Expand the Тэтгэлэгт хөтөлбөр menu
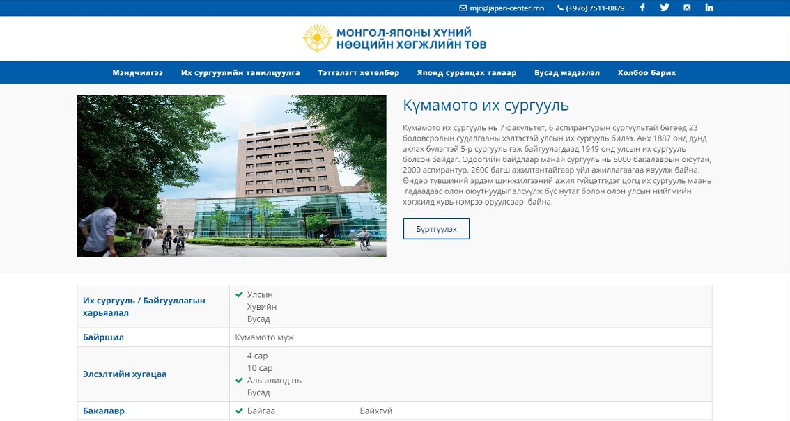This screenshot has height=421, width=790. (x=358, y=72)
